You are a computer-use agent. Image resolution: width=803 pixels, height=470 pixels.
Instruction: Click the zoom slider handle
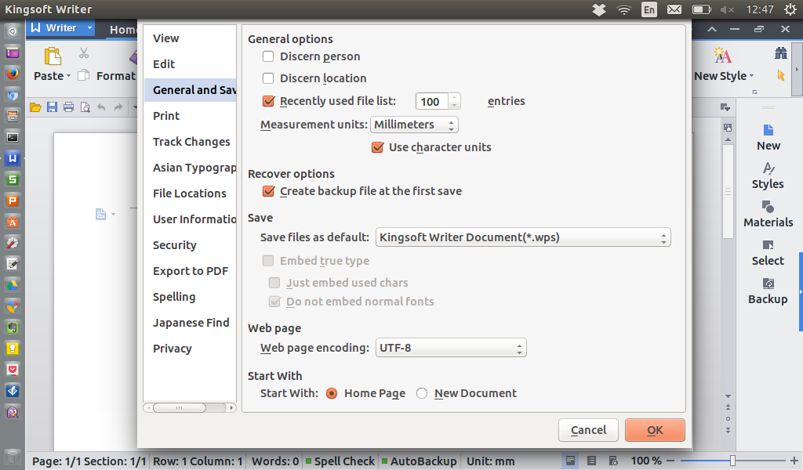pyautogui.click(x=732, y=461)
